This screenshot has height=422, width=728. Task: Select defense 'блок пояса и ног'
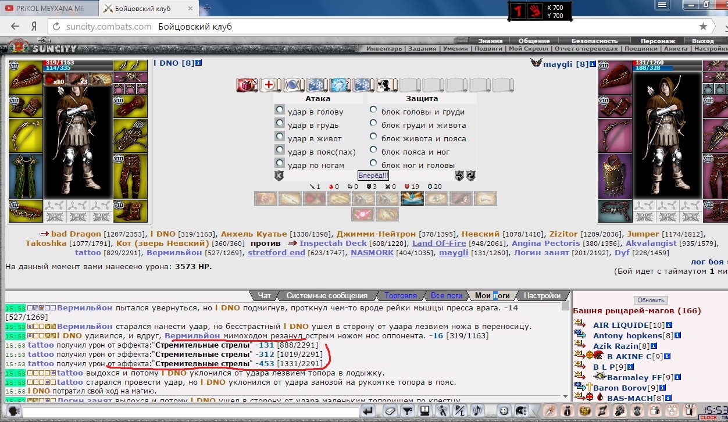tap(373, 150)
